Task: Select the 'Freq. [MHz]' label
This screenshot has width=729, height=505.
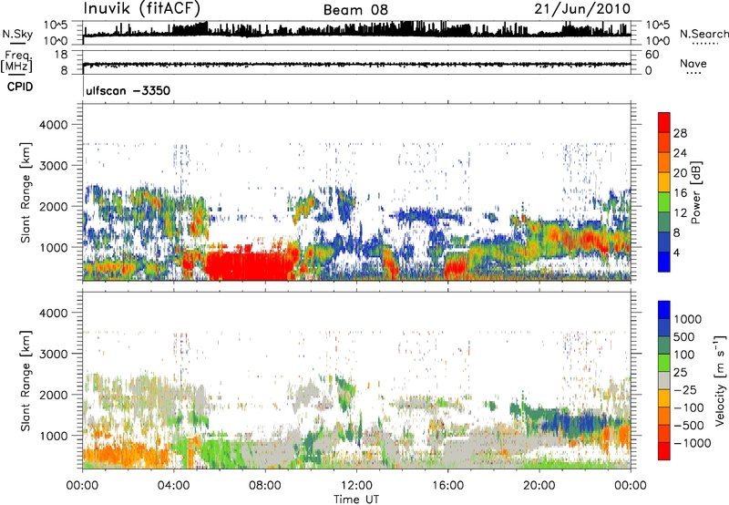Action: click(x=16, y=61)
